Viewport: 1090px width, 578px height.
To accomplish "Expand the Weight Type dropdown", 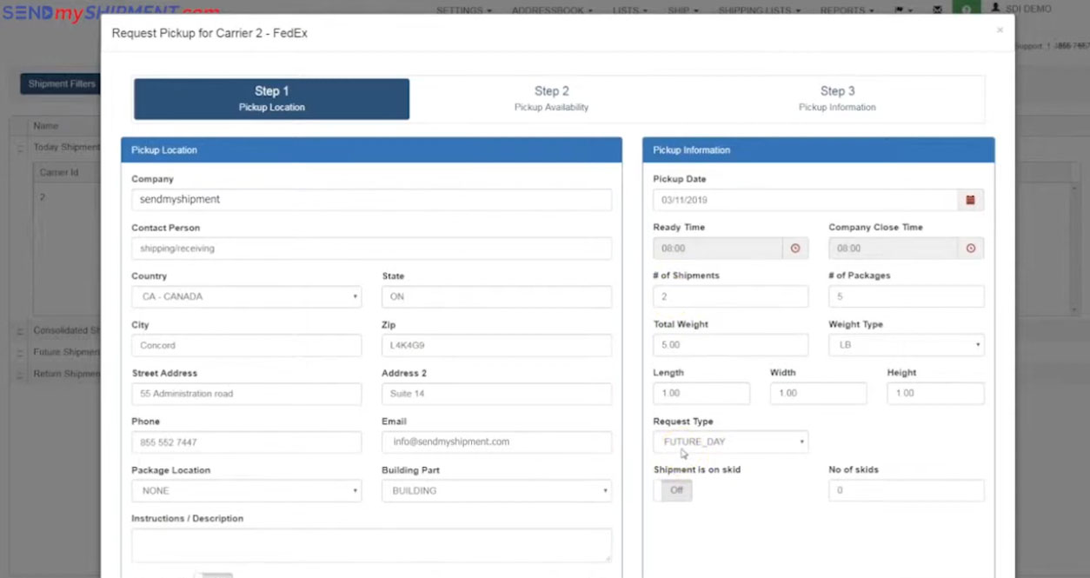I will tap(906, 345).
